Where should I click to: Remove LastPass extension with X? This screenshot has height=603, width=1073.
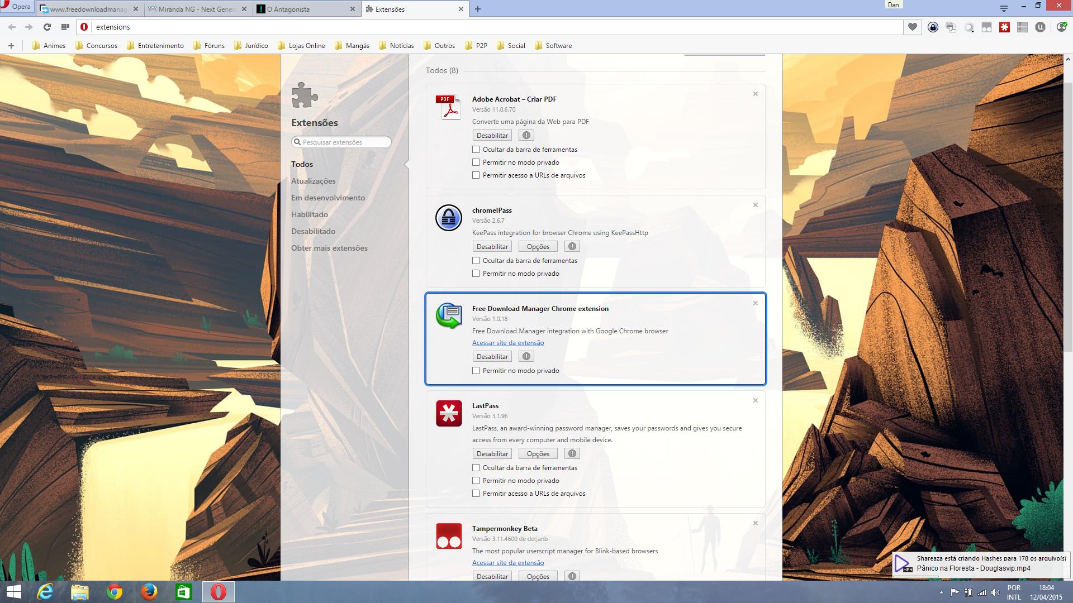point(755,400)
